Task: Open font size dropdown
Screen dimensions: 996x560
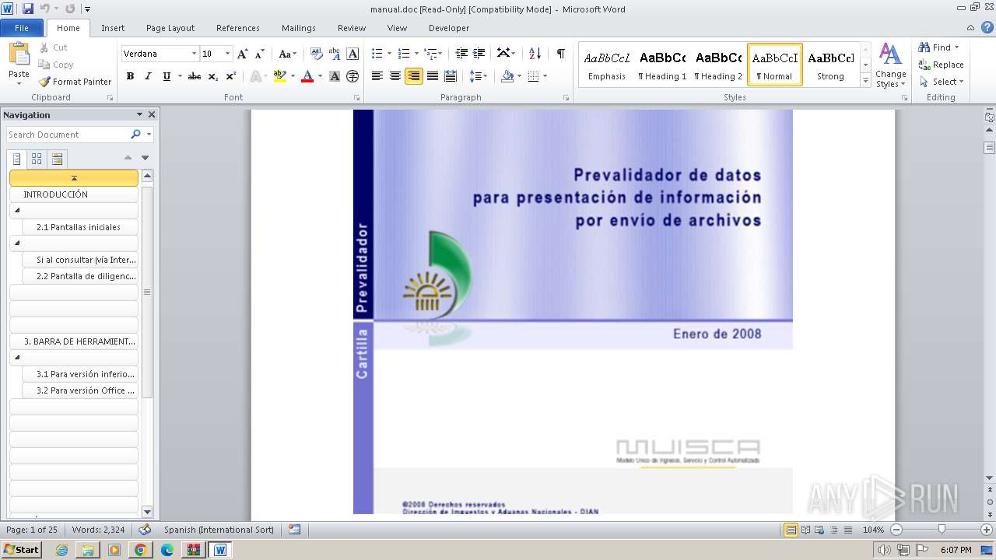Action: pyautogui.click(x=227, y=54)
